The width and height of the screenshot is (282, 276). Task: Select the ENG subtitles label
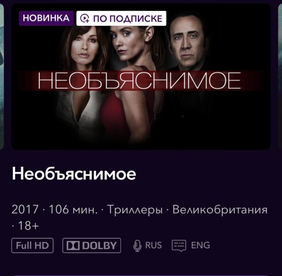(x=201, y=245)
